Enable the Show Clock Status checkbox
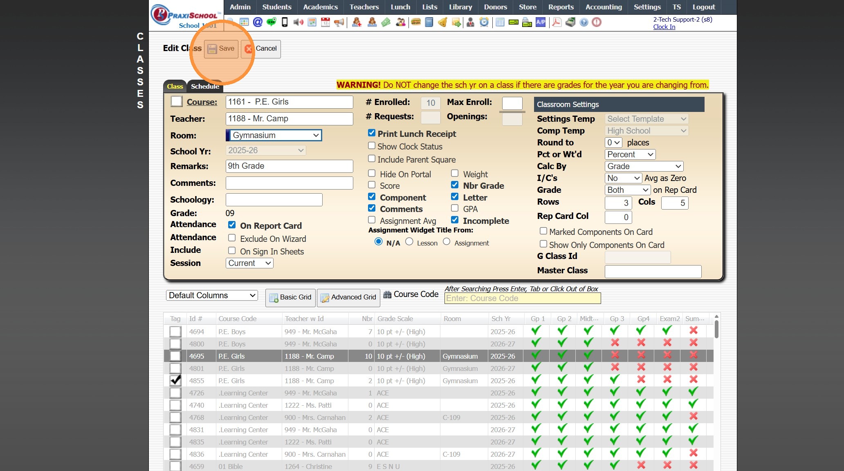 tap(372, 146)
